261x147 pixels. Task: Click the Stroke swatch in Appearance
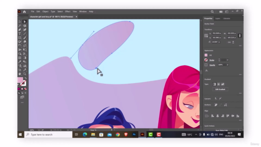(x=206, y=60)
